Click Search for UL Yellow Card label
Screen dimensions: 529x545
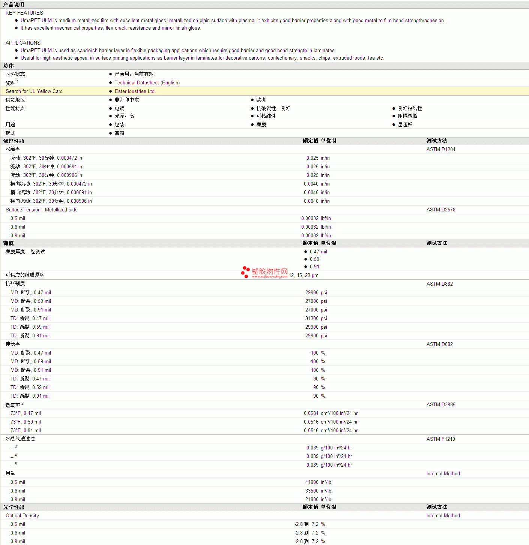tap(34, 91)
